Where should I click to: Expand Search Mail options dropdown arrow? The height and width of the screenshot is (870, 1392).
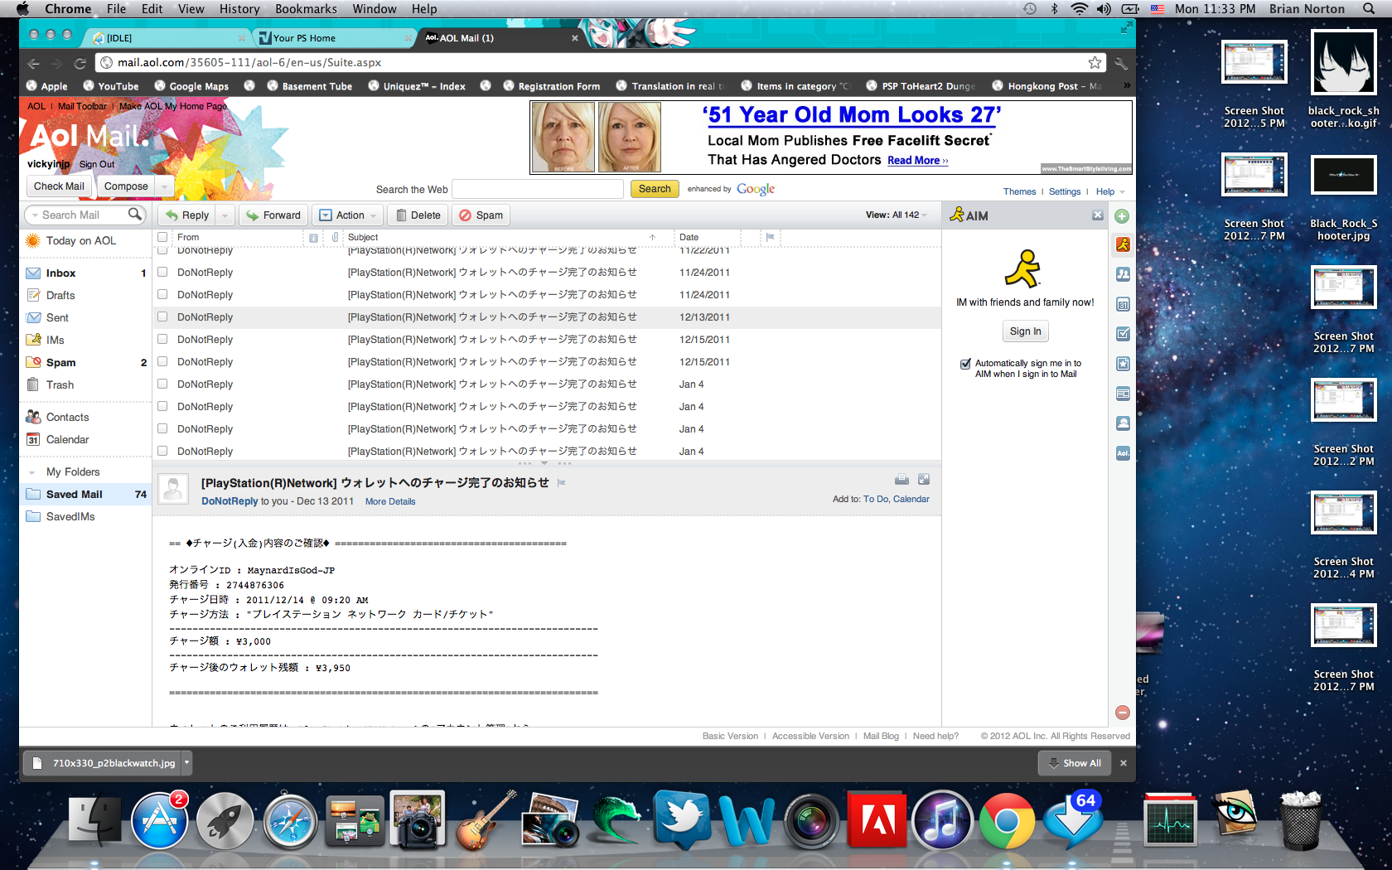(35, 215)
